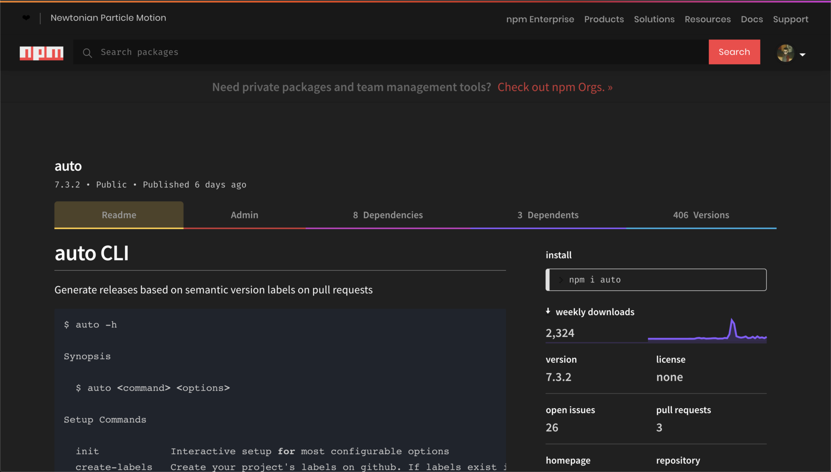The width and height of the screenshot is (831, 472).
Task: Click the open issues count 26
Action: coord(552,427)
